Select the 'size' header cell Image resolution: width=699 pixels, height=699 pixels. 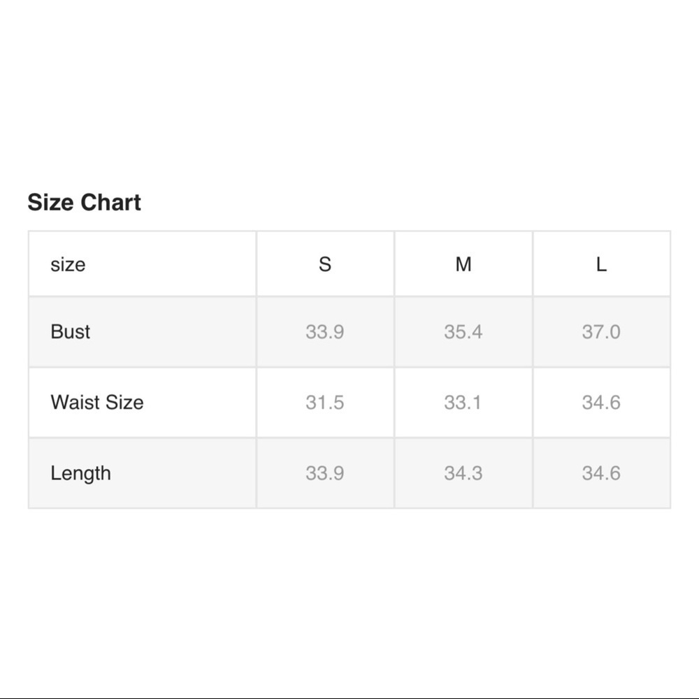click(68, 264)
